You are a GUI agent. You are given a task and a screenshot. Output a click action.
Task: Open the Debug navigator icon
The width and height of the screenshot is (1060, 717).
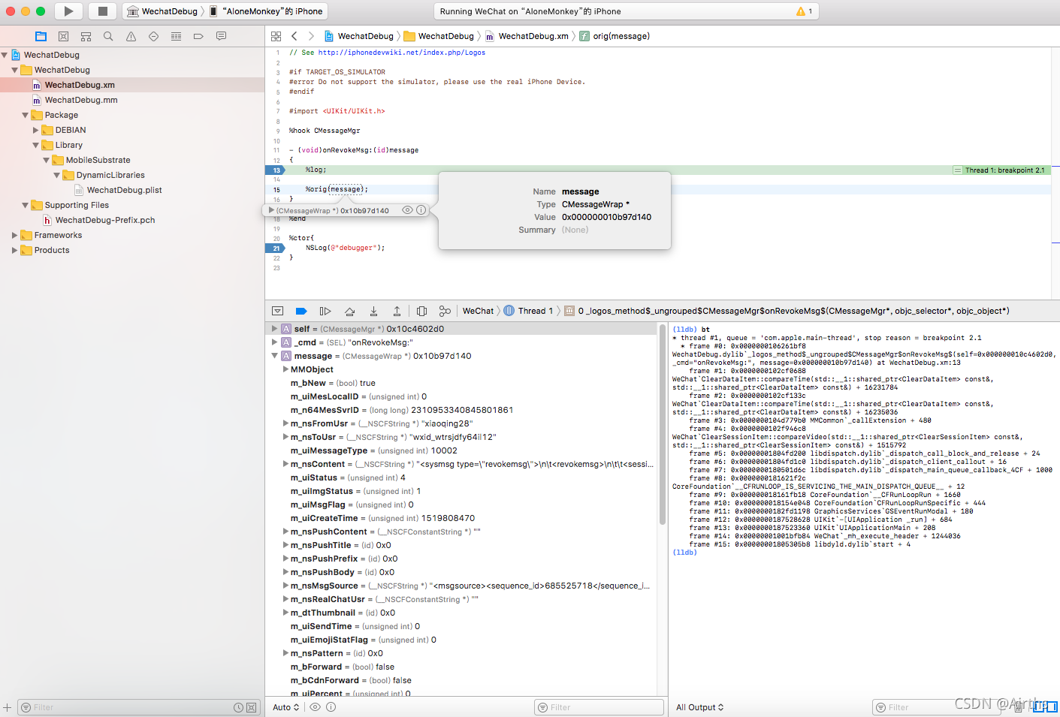pyautogui.click(x=176, y=36)
